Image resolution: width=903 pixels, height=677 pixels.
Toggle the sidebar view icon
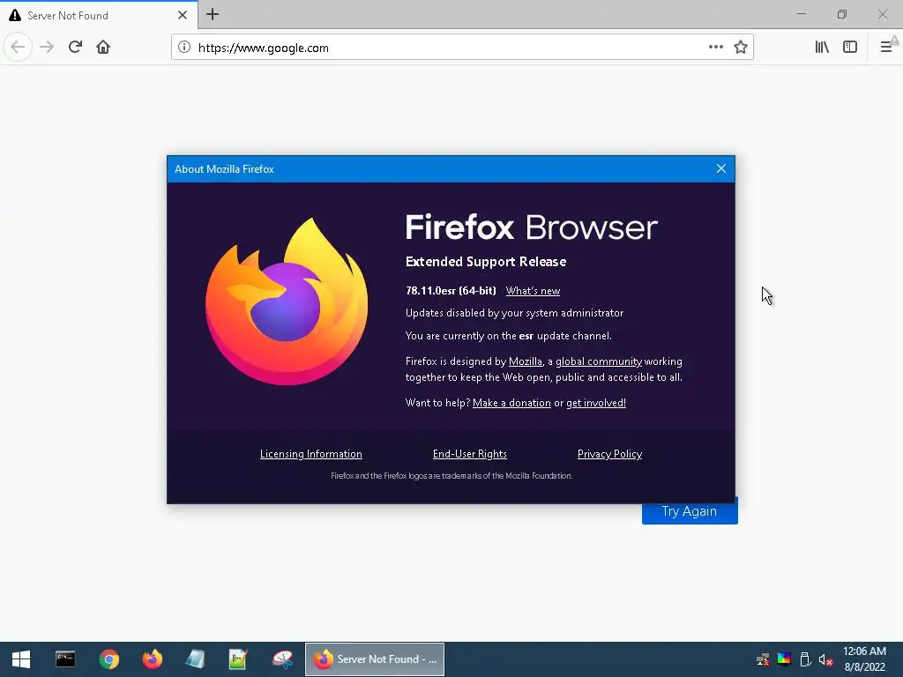[850, 48]
